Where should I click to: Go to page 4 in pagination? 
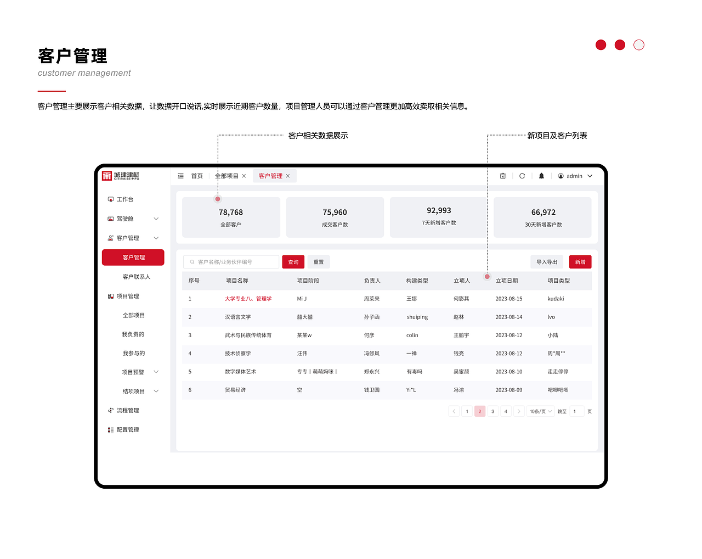(506, 411)
